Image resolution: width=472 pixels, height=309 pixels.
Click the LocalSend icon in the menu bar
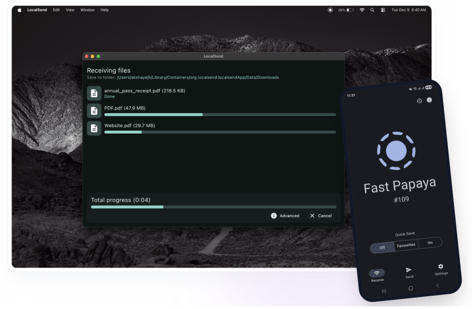coord(330,10)
